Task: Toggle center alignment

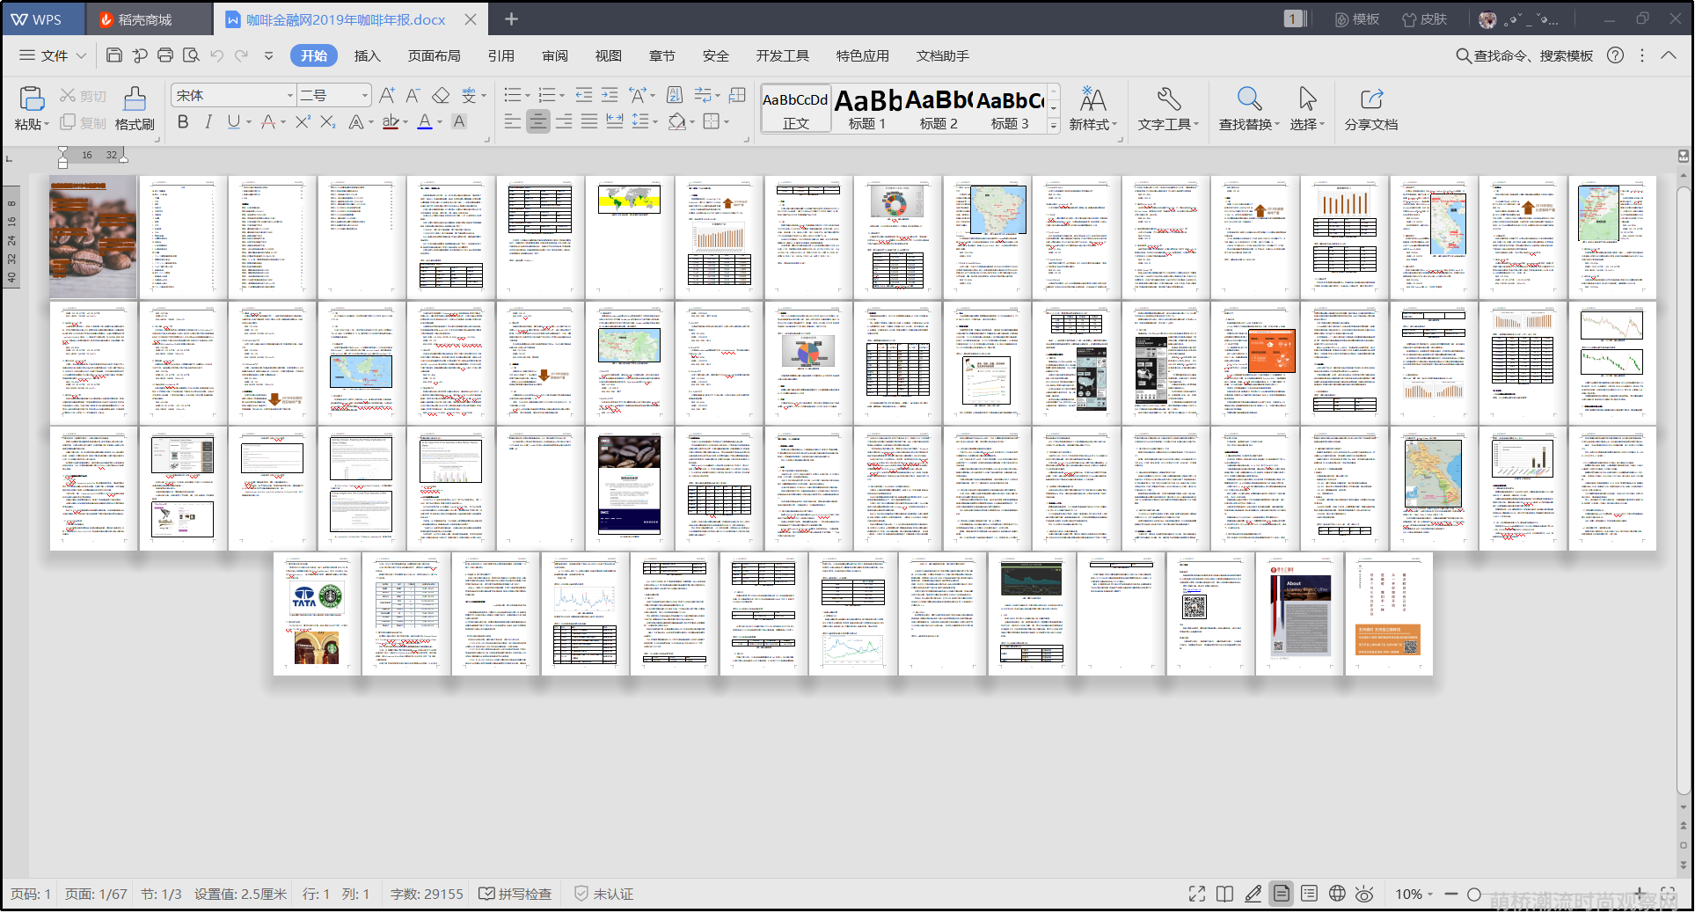Action: point(538,121)
